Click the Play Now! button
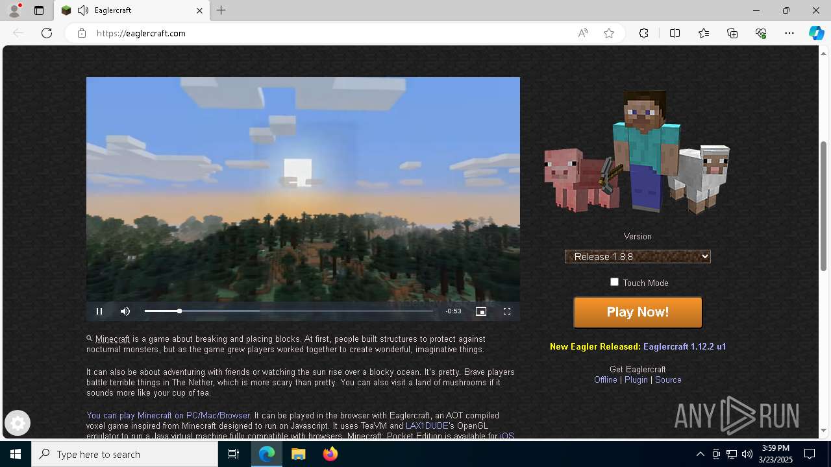This screenshot has height=467, width=831. pos(638,313)
